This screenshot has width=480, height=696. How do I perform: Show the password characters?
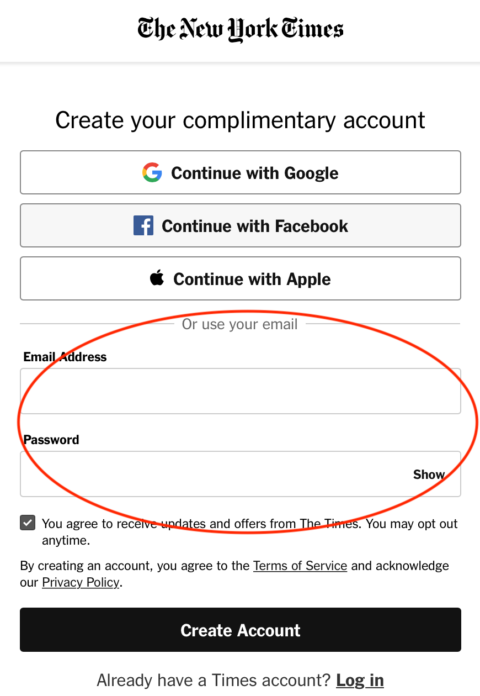[429, 474]
